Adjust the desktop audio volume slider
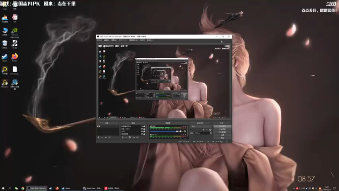The height and width of the screenshot is (191, 339). 164,132
